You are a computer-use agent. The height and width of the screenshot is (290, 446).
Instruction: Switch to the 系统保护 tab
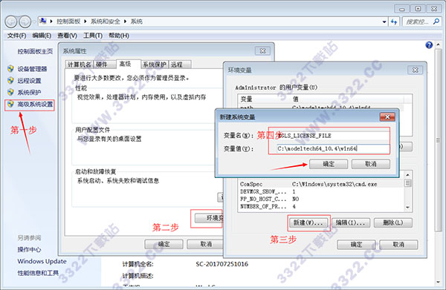coord(154,65)
